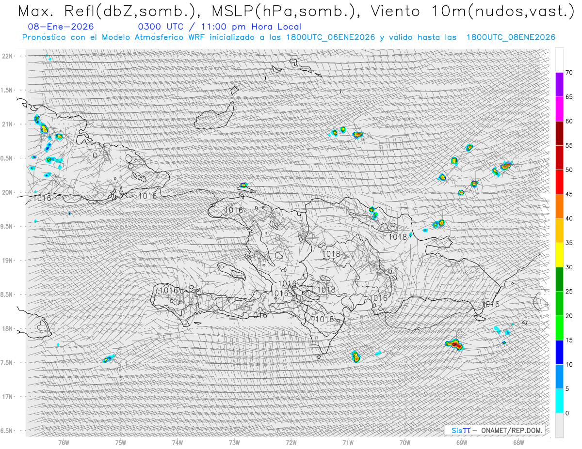The image size is (582, 449).
Task: Click the '68W' longitude label
Action: pyautogui.click(x=518, y=443)
